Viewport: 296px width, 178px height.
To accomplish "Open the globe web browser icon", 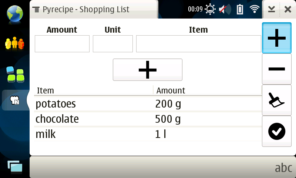I will click(15, 13).
